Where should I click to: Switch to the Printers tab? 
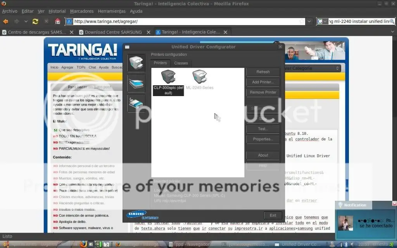click(160, 63)
